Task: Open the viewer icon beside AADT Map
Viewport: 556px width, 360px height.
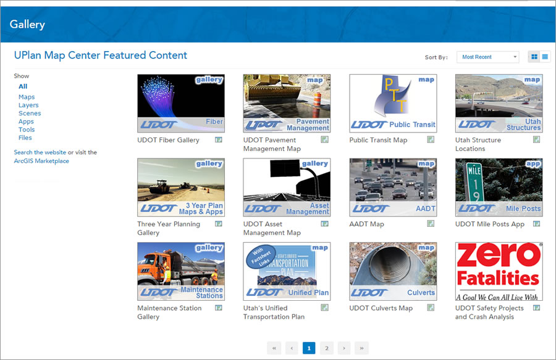Action: pyautogui.click(x=430, y=224)
